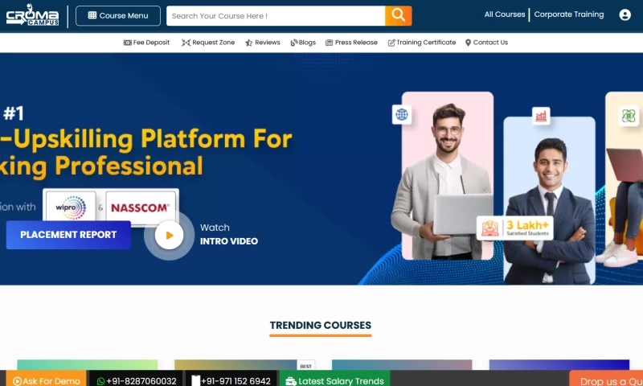Click the Ask For Demo button
The image size is (643, 386).
(x=46, y=380)
